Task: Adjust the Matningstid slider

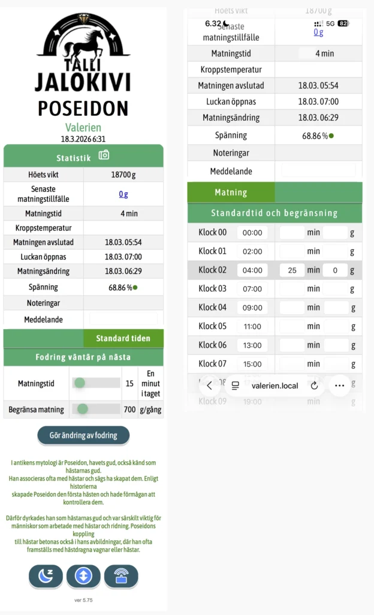Action: coord(96,383)
